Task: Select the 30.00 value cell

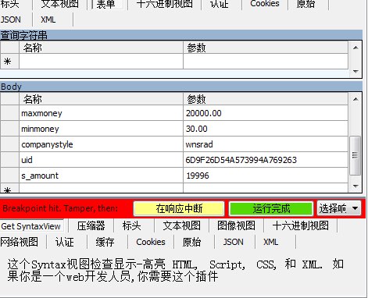Action: tap(266, 129)
